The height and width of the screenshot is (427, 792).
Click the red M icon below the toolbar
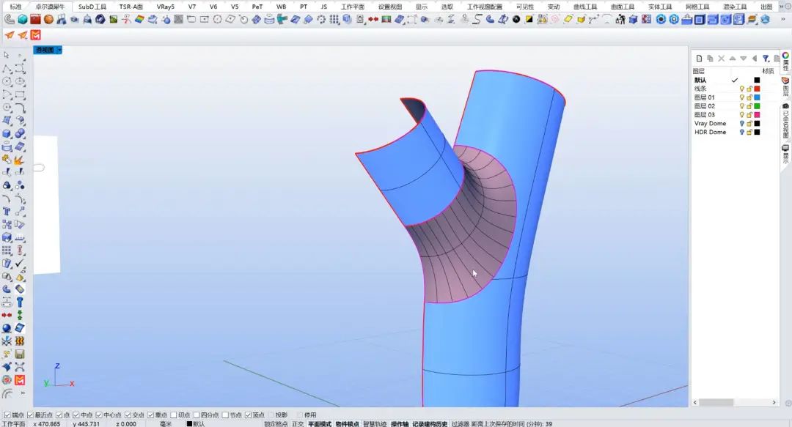coord(35,35)
